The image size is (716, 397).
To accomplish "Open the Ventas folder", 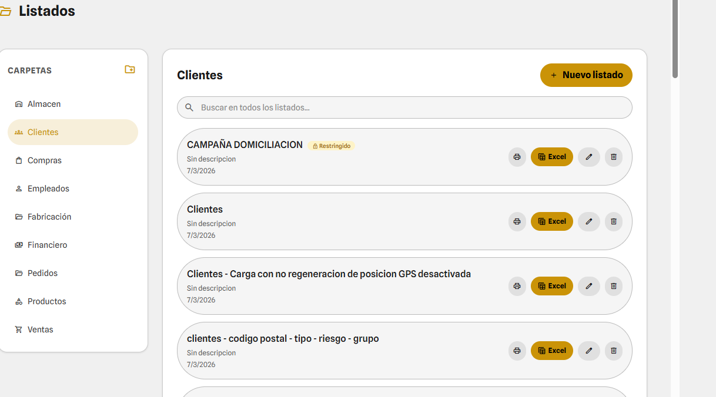I will (x=73, y=329).
